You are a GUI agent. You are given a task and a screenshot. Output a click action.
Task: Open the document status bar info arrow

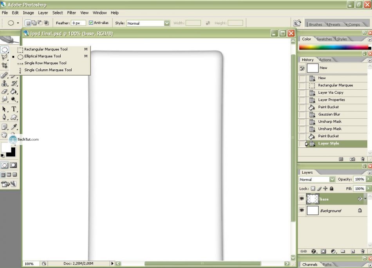[x=112, y=263]
